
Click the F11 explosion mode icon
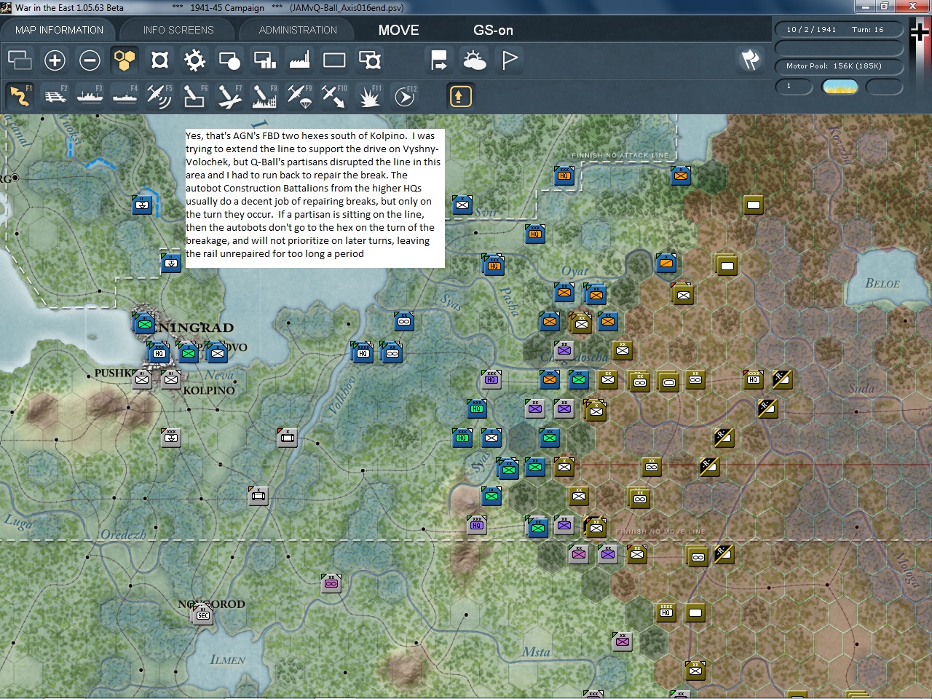[369, 96]
